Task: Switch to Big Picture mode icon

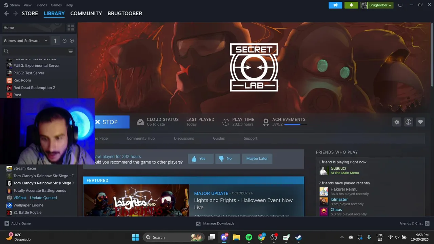Action: tap(400, 5)
